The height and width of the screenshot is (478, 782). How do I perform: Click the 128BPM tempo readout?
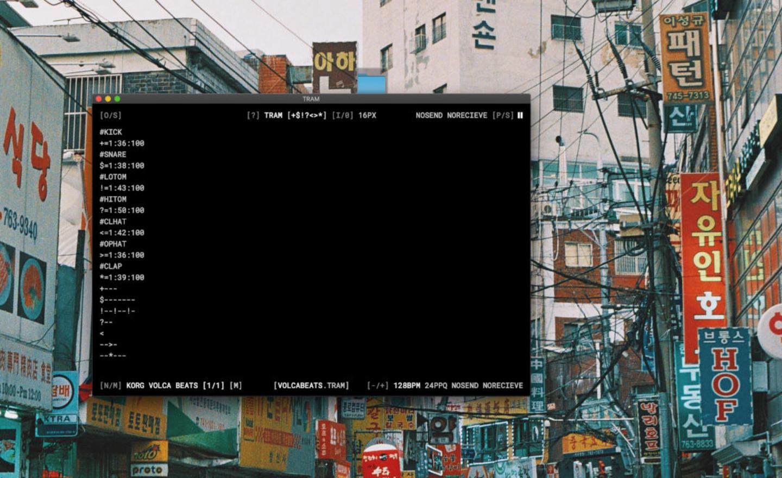click(407, 386)
